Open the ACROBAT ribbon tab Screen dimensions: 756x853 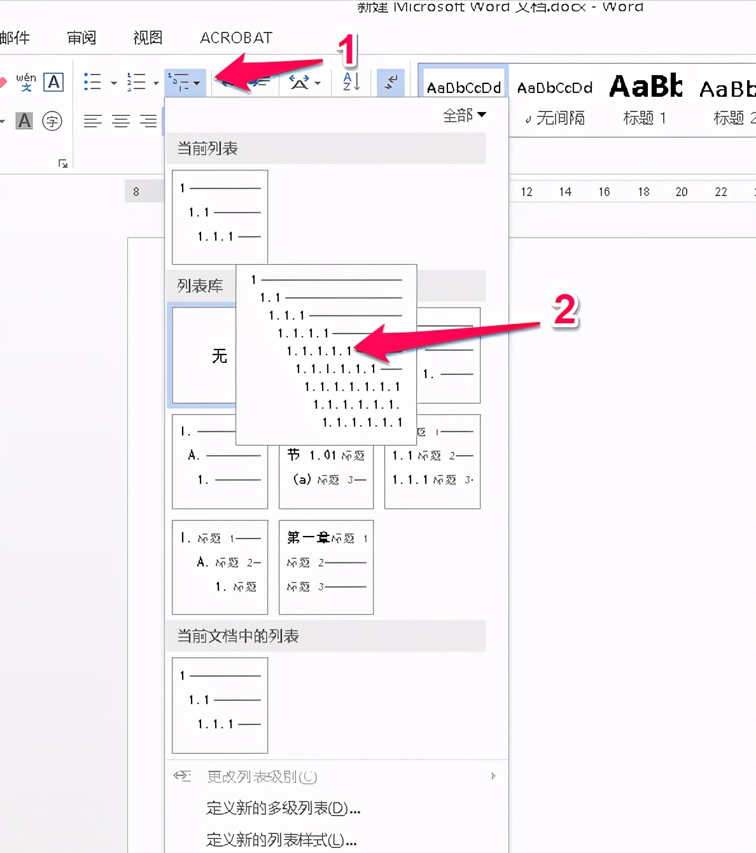pos(236,38)
